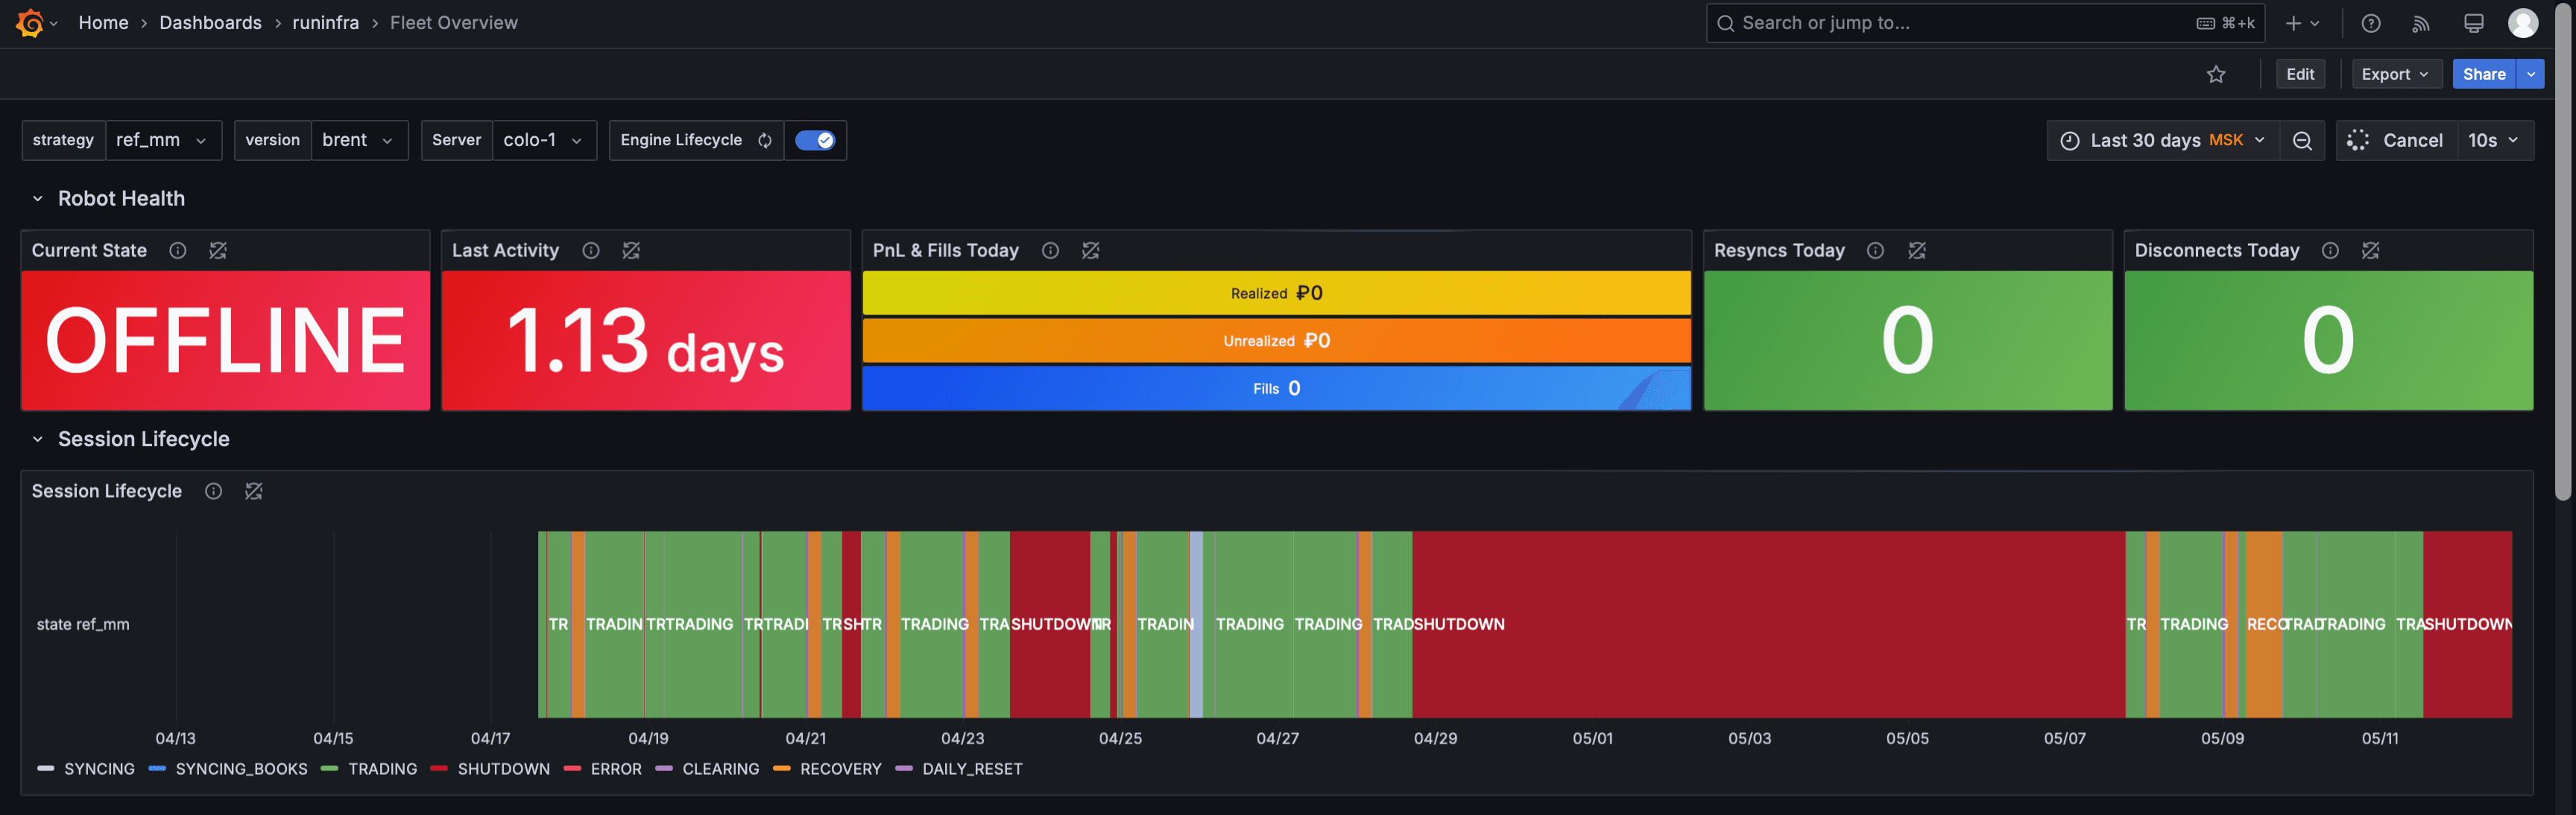Open the Session Lifecycle panel title

[107, 491]
